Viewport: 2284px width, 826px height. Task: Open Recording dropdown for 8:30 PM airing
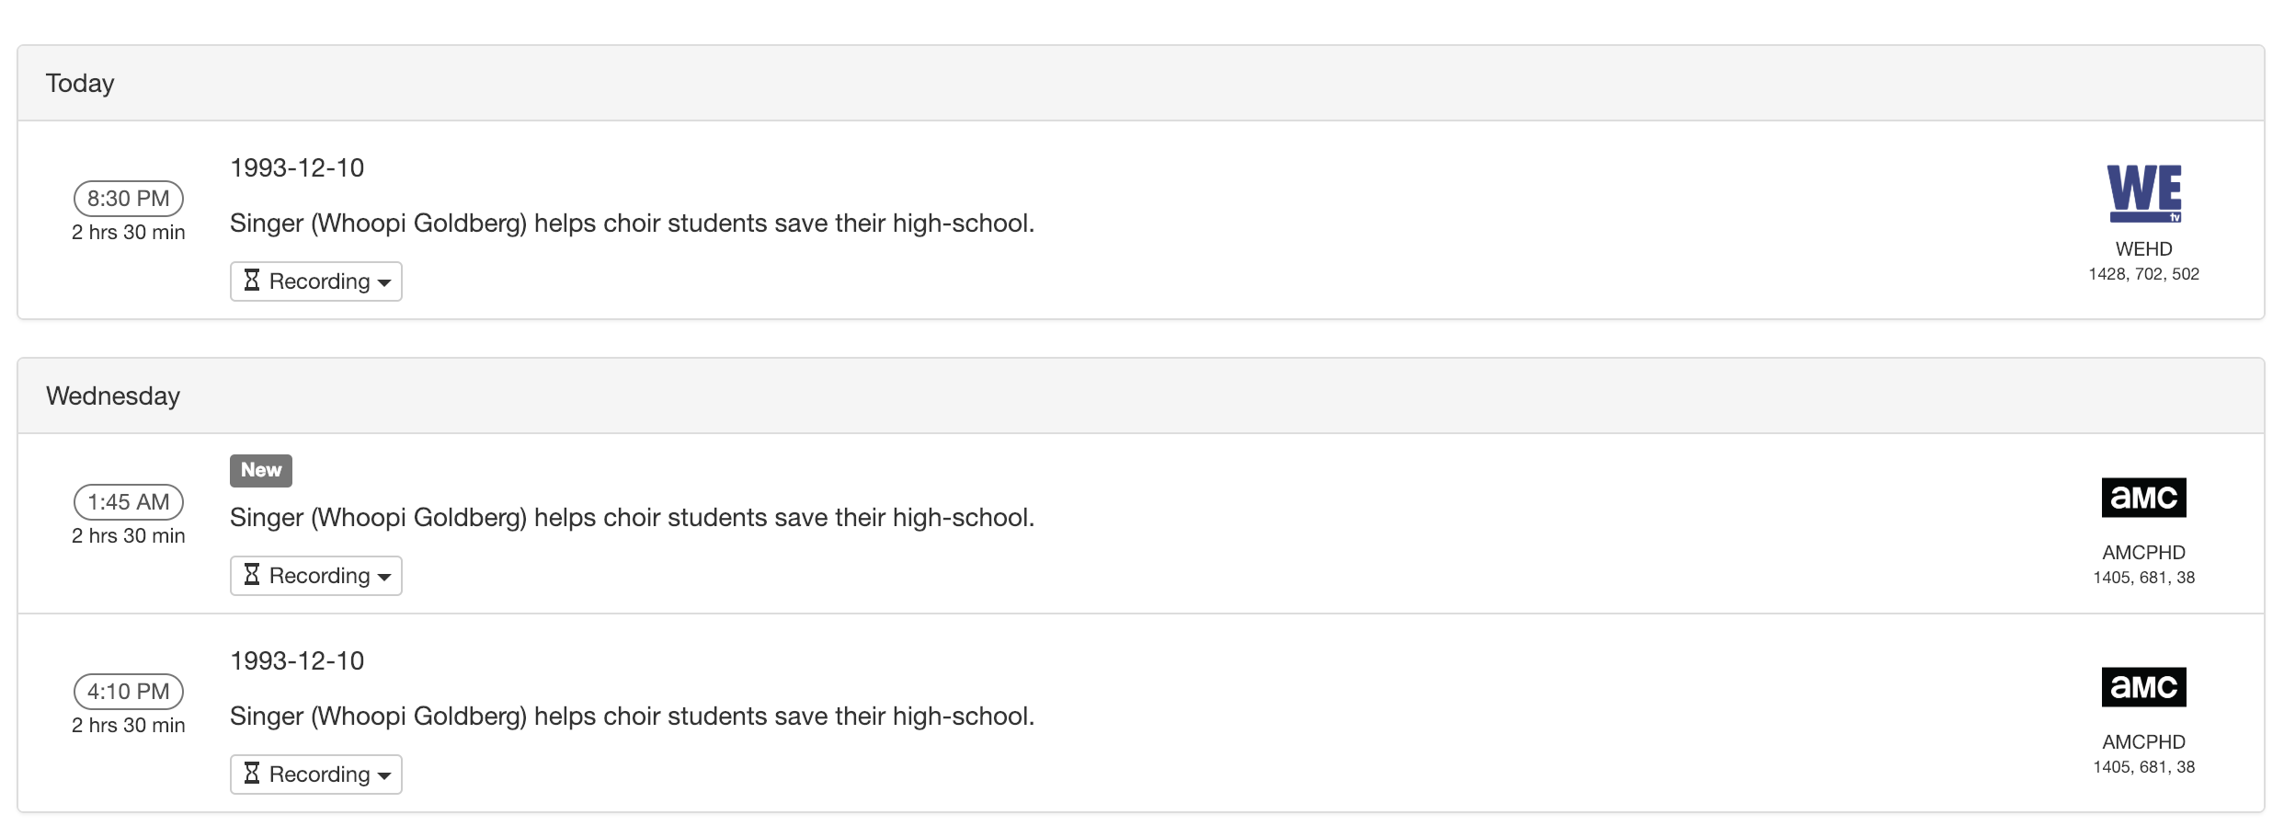pos(316,281)
